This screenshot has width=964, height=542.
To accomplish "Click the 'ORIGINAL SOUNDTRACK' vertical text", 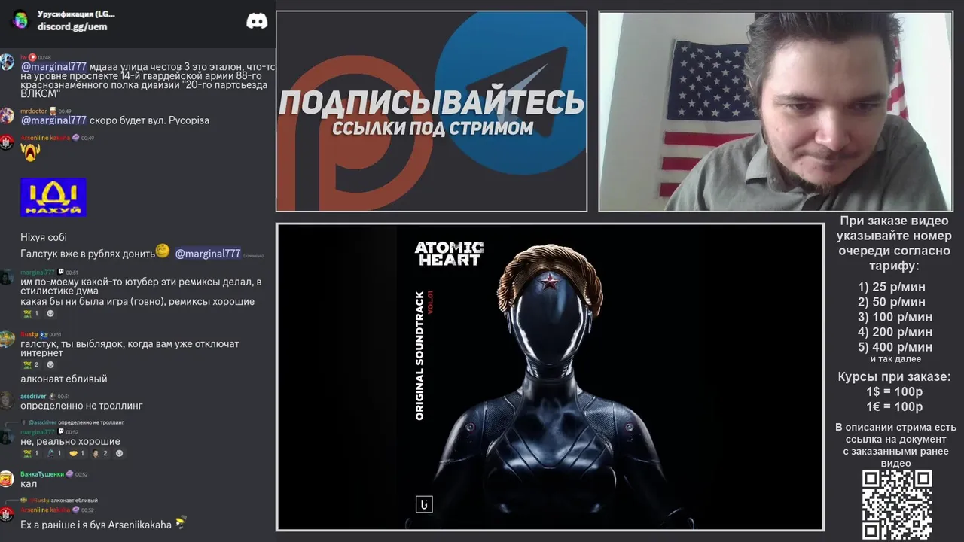I will (x=420, y=357).
